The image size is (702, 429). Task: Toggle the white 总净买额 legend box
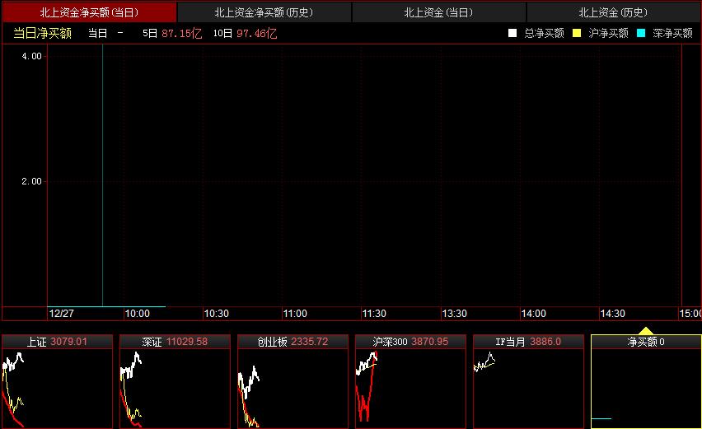[x=512, y=34]
